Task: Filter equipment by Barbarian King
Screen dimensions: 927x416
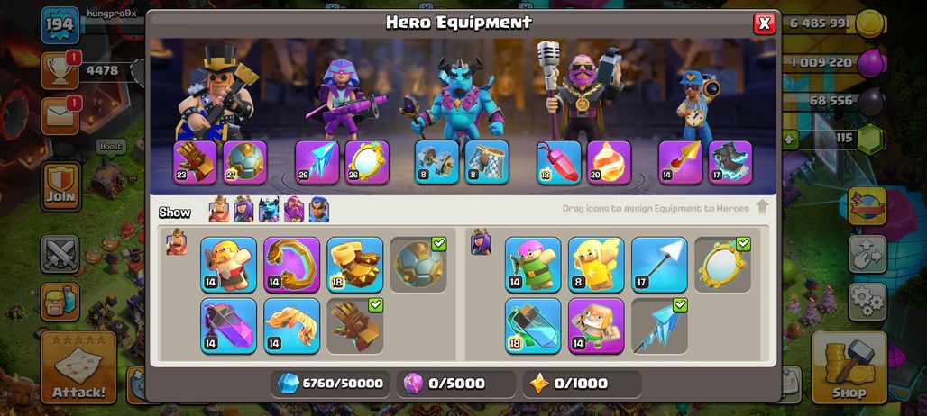Action: 219,210
